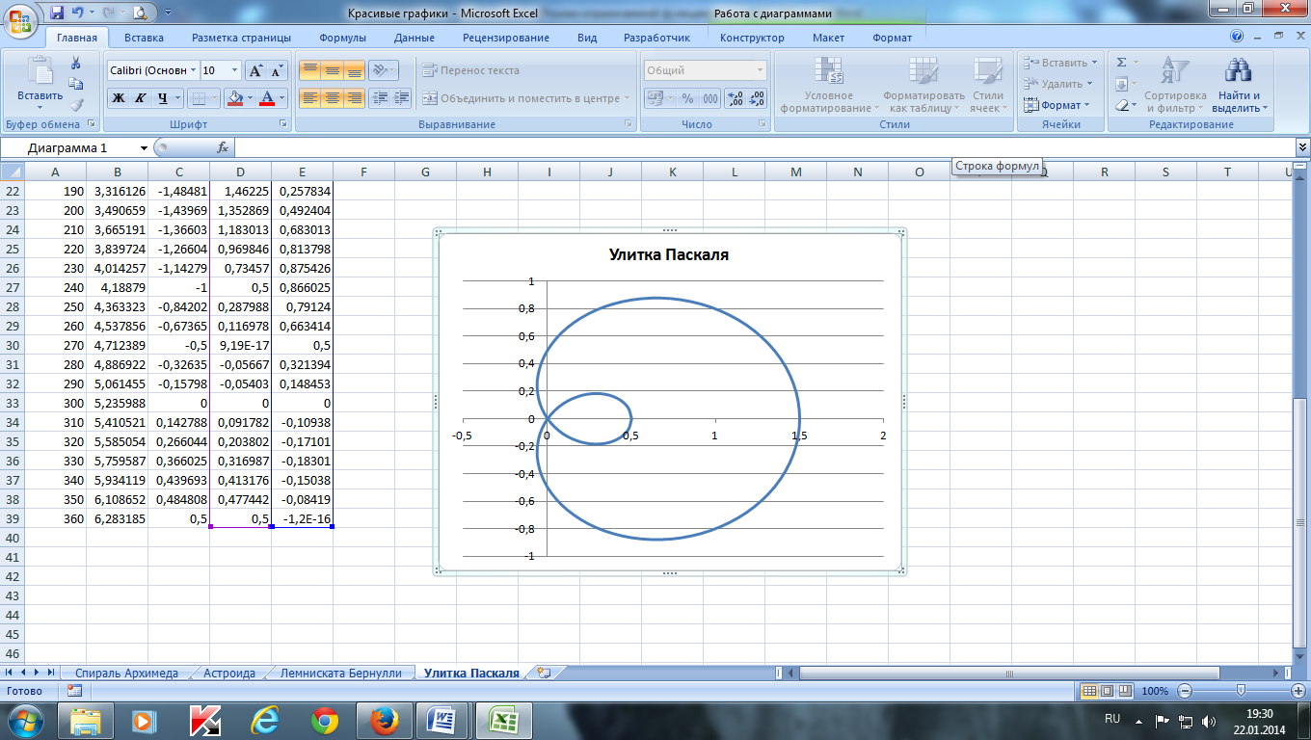Open the font size dropdown
Image resolution: width=1311 pixels, height=740 pixels.
point(235,70)
